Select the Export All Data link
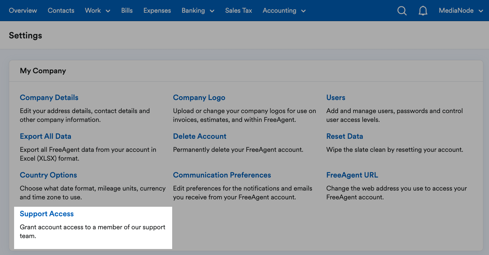This screenshot has height=255, width=489. point(46,136)
